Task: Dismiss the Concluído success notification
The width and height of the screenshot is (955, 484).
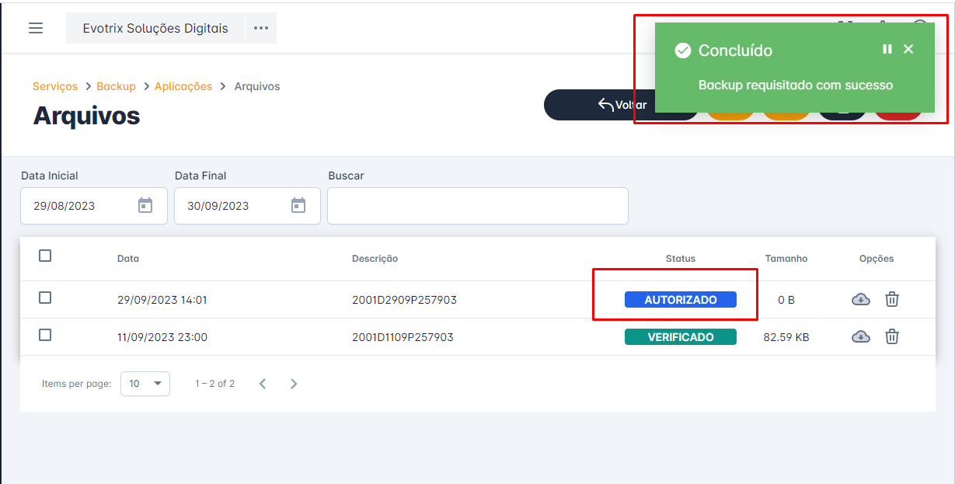Action: click(908, 50)
